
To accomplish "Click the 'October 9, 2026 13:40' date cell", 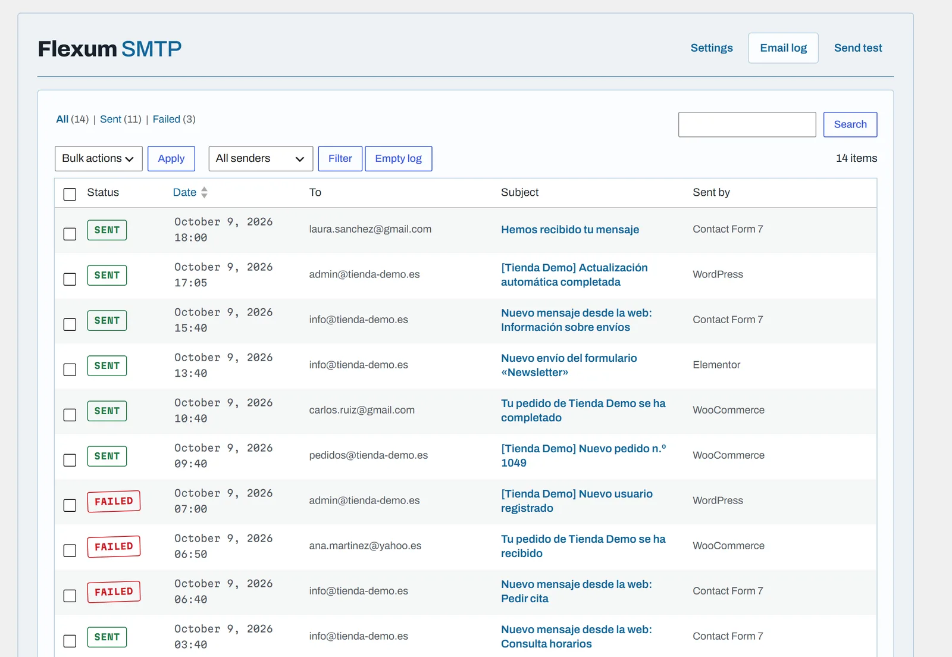I will coord(224,365).
